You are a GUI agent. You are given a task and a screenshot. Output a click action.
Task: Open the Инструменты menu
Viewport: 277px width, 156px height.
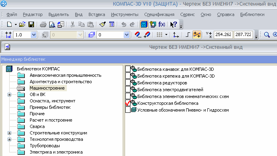[x=124, y=14]
